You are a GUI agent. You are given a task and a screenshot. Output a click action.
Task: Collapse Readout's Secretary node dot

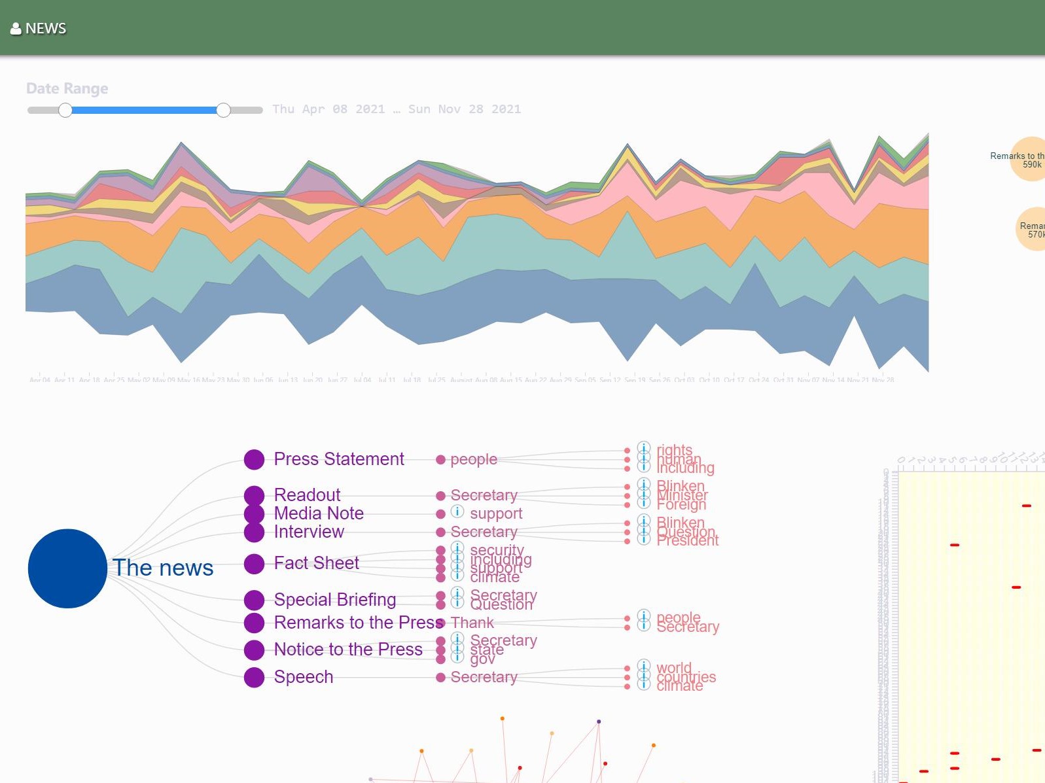tap(441, 496)
